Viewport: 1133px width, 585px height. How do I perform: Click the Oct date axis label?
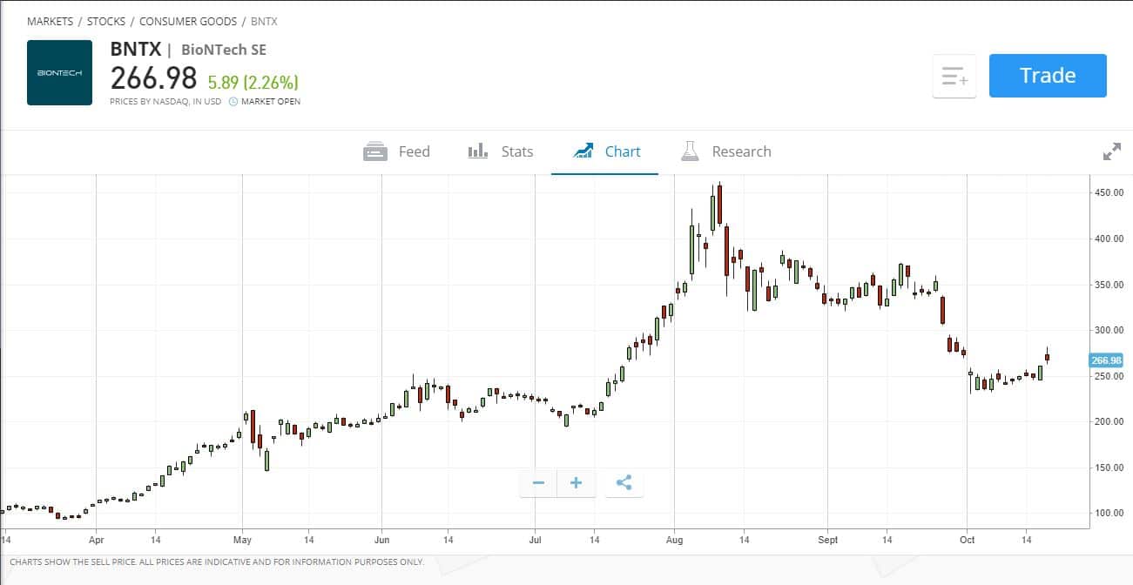click(x=967, y=540)
